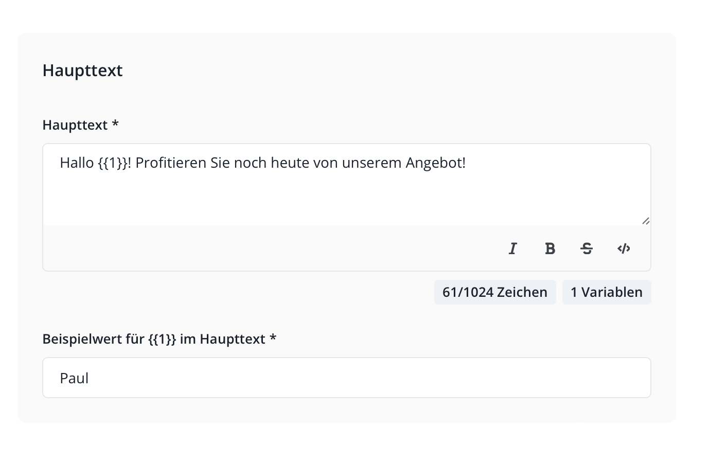Apply strikethrough formatting
709x463 pixels.
587,248
